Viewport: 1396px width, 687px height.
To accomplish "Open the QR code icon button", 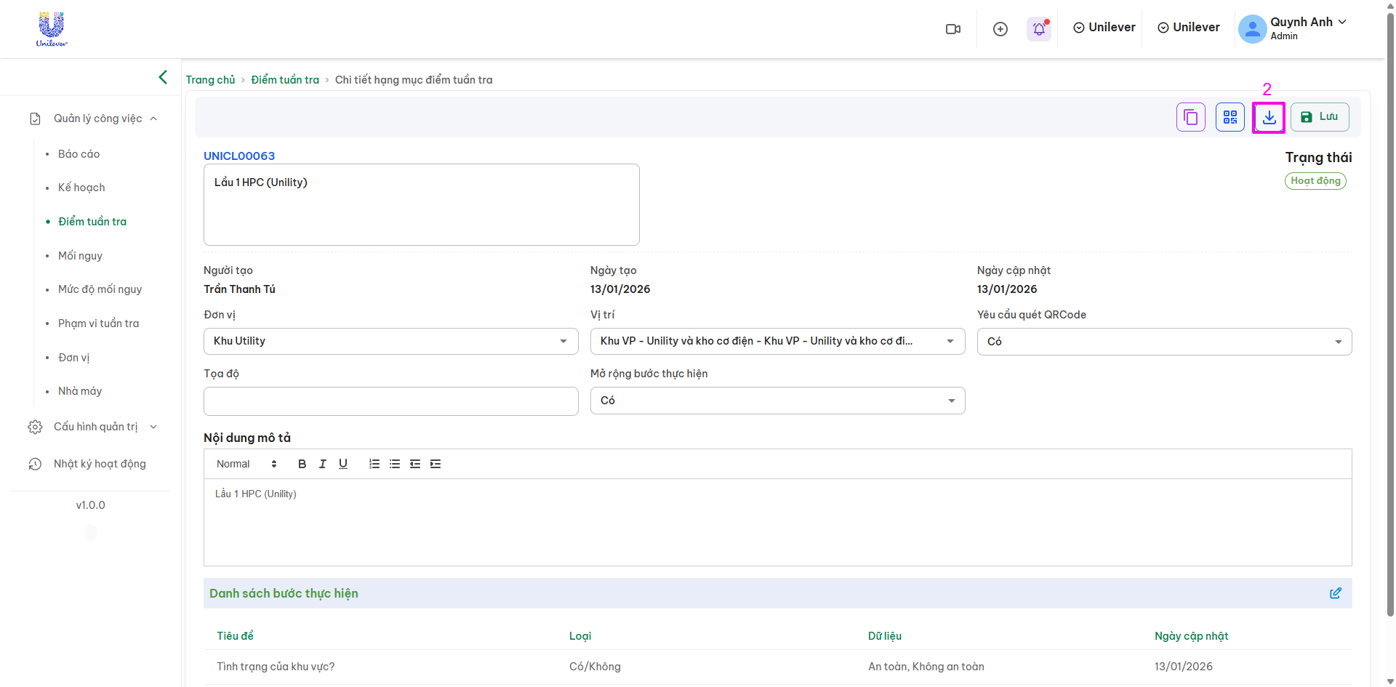I will point(1229,117).
